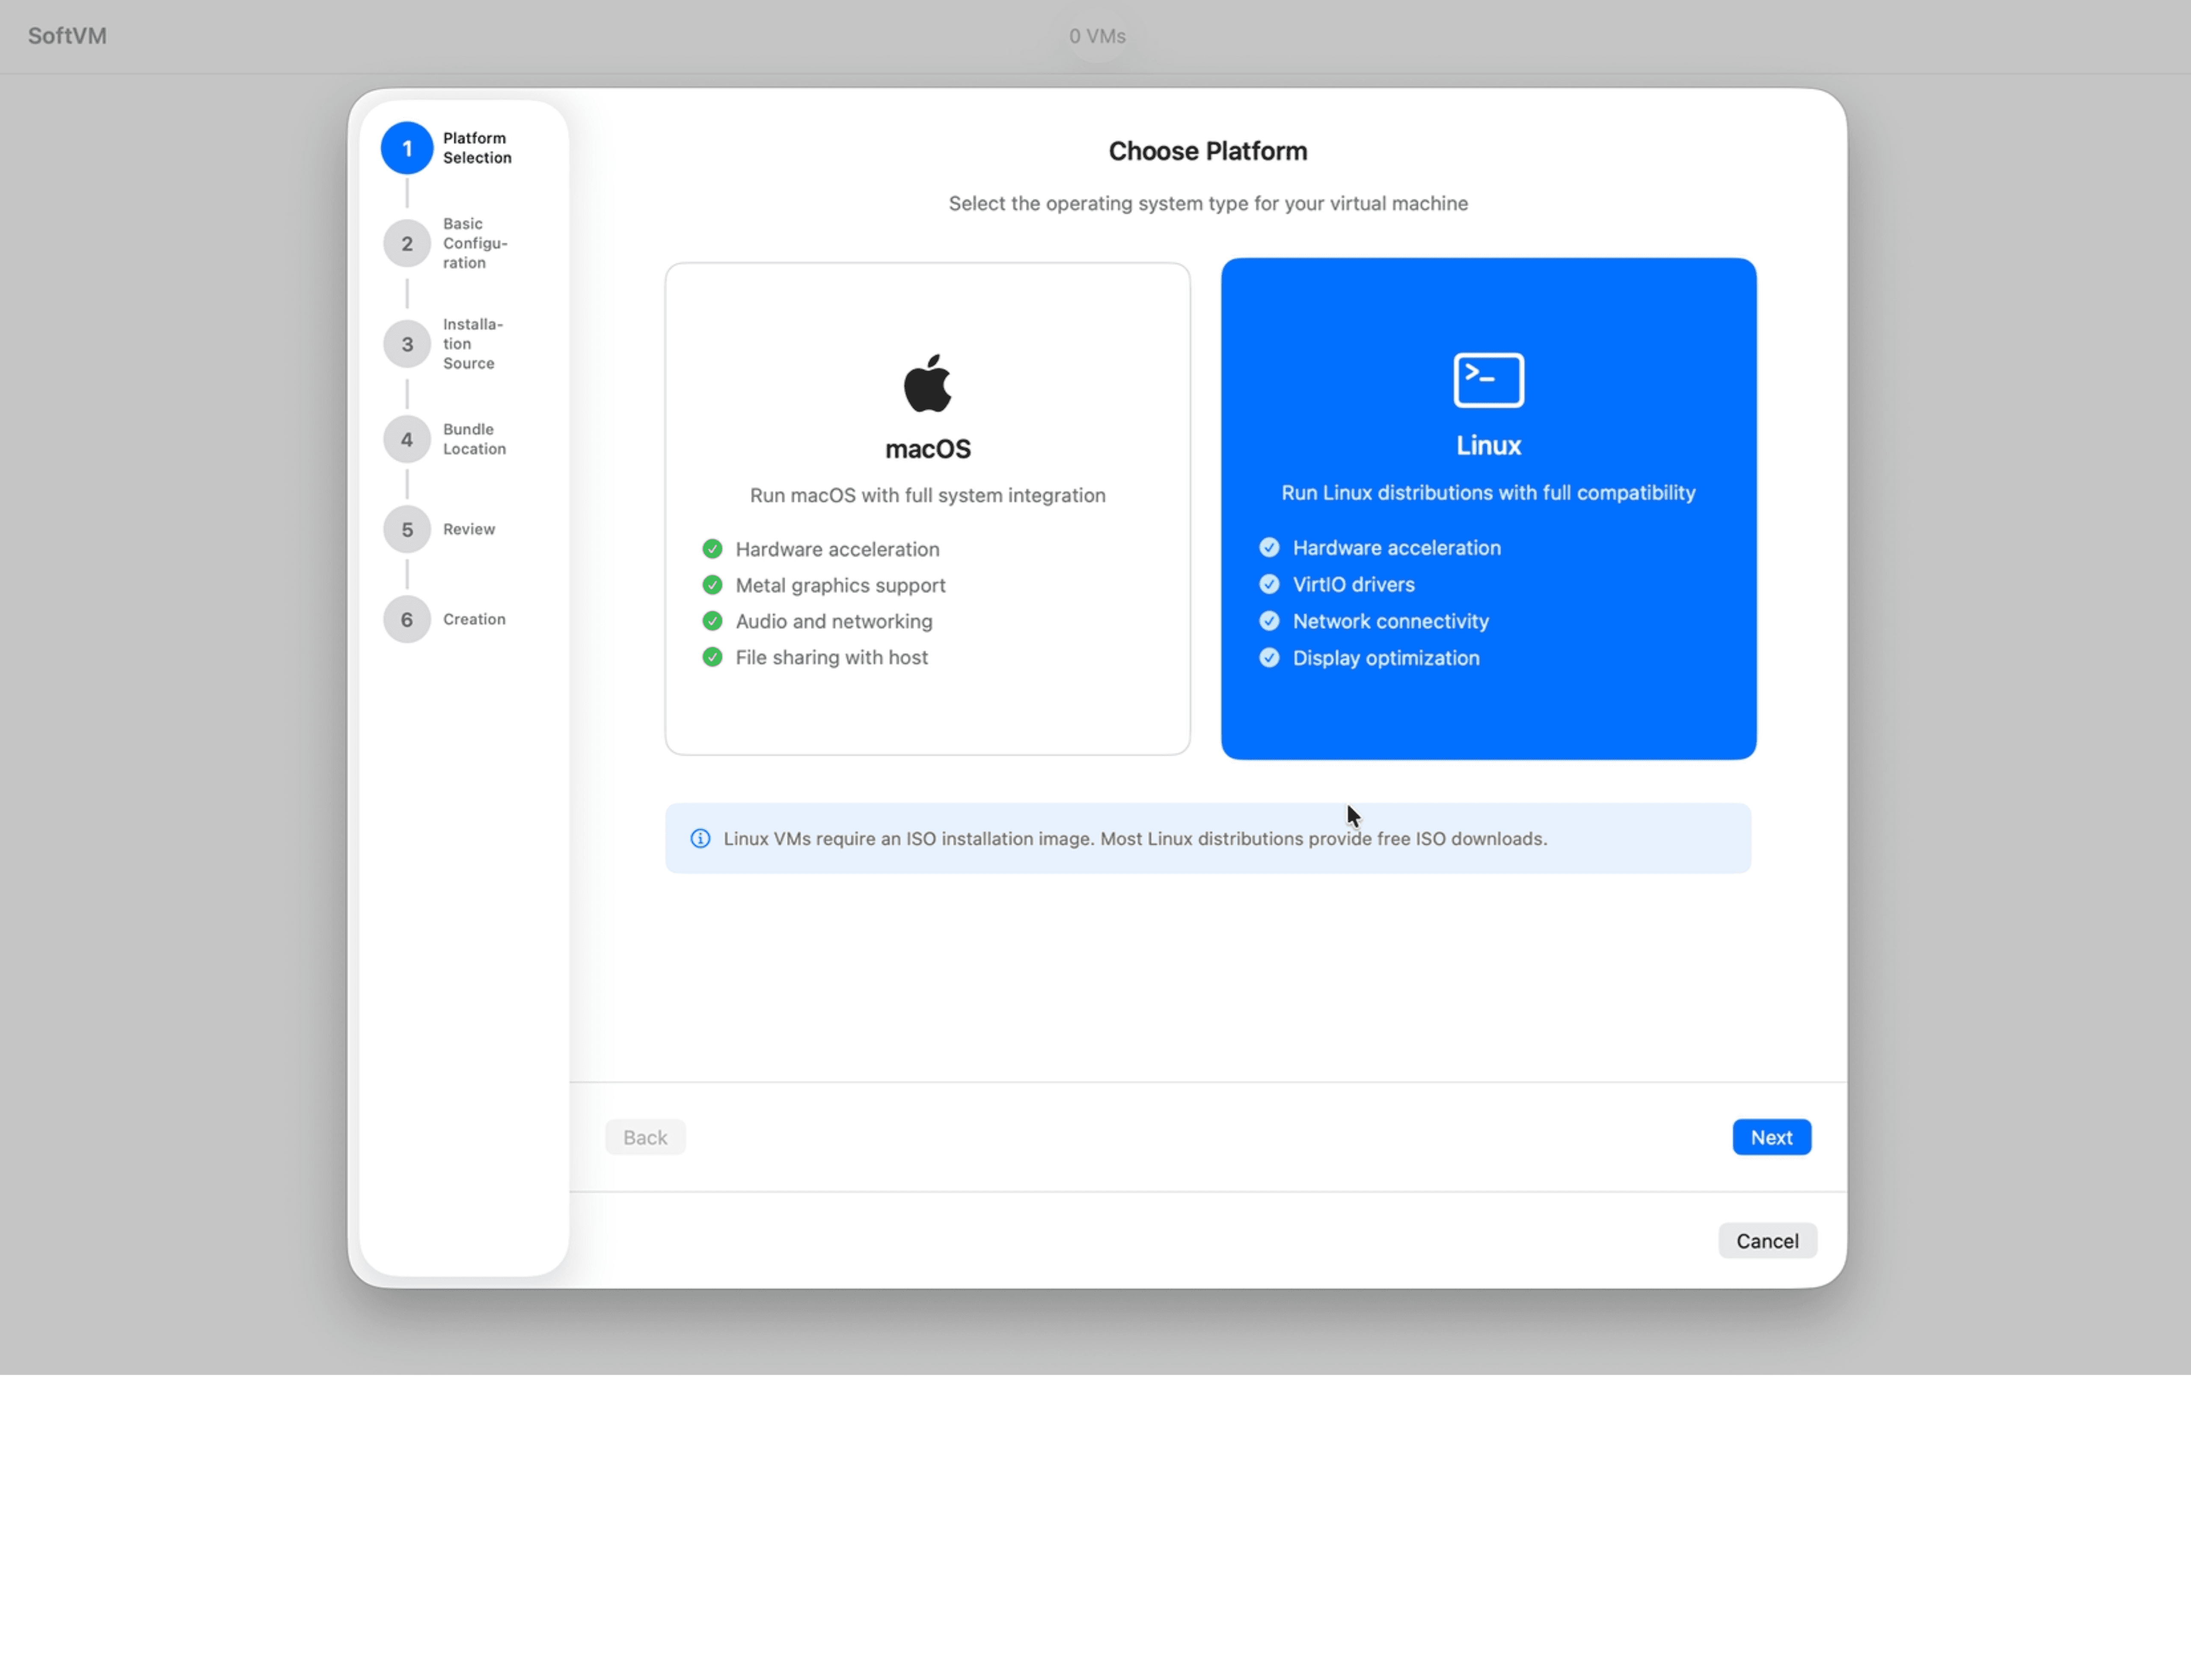2191x1680 pixels.
Task: Click the Platform Selection step label
Action: click(x=478, y=148)
